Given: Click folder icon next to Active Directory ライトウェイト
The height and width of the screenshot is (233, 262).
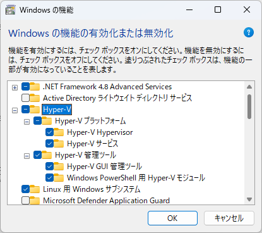Looking at the screenshot, I should pos(35,98).
